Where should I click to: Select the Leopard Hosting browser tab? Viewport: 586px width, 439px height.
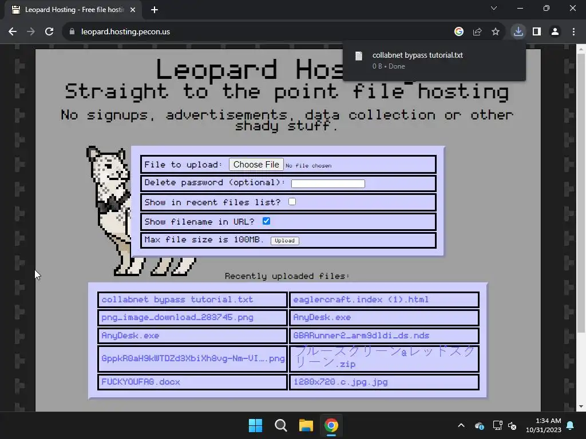point(73,10)
